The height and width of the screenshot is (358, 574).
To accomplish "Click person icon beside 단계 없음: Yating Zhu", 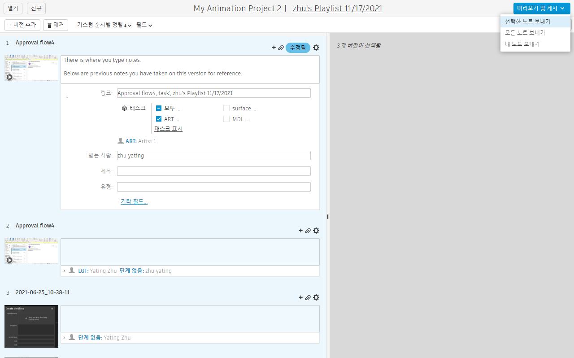I will tap(72, 337).
